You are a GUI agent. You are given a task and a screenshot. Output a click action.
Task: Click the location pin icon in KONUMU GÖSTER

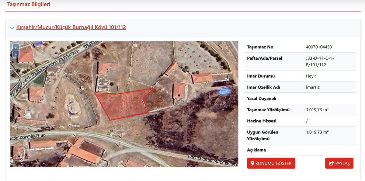coord(252,163)
